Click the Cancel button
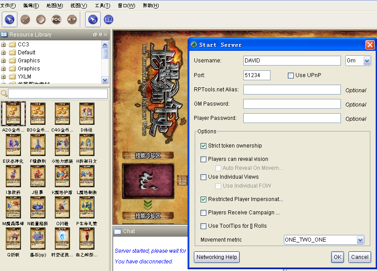 pyautogui.click(x=360, y=257)
